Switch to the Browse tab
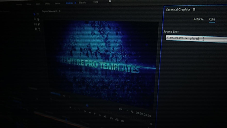The width and height of the screenshot is (227, 128). coord(198,19)
